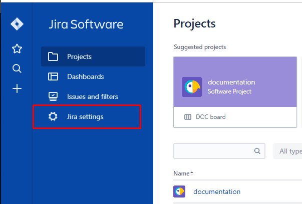This screenshot has height=204, width=302.
Task: Open the documentation link in the Name list
Action: 216,191
